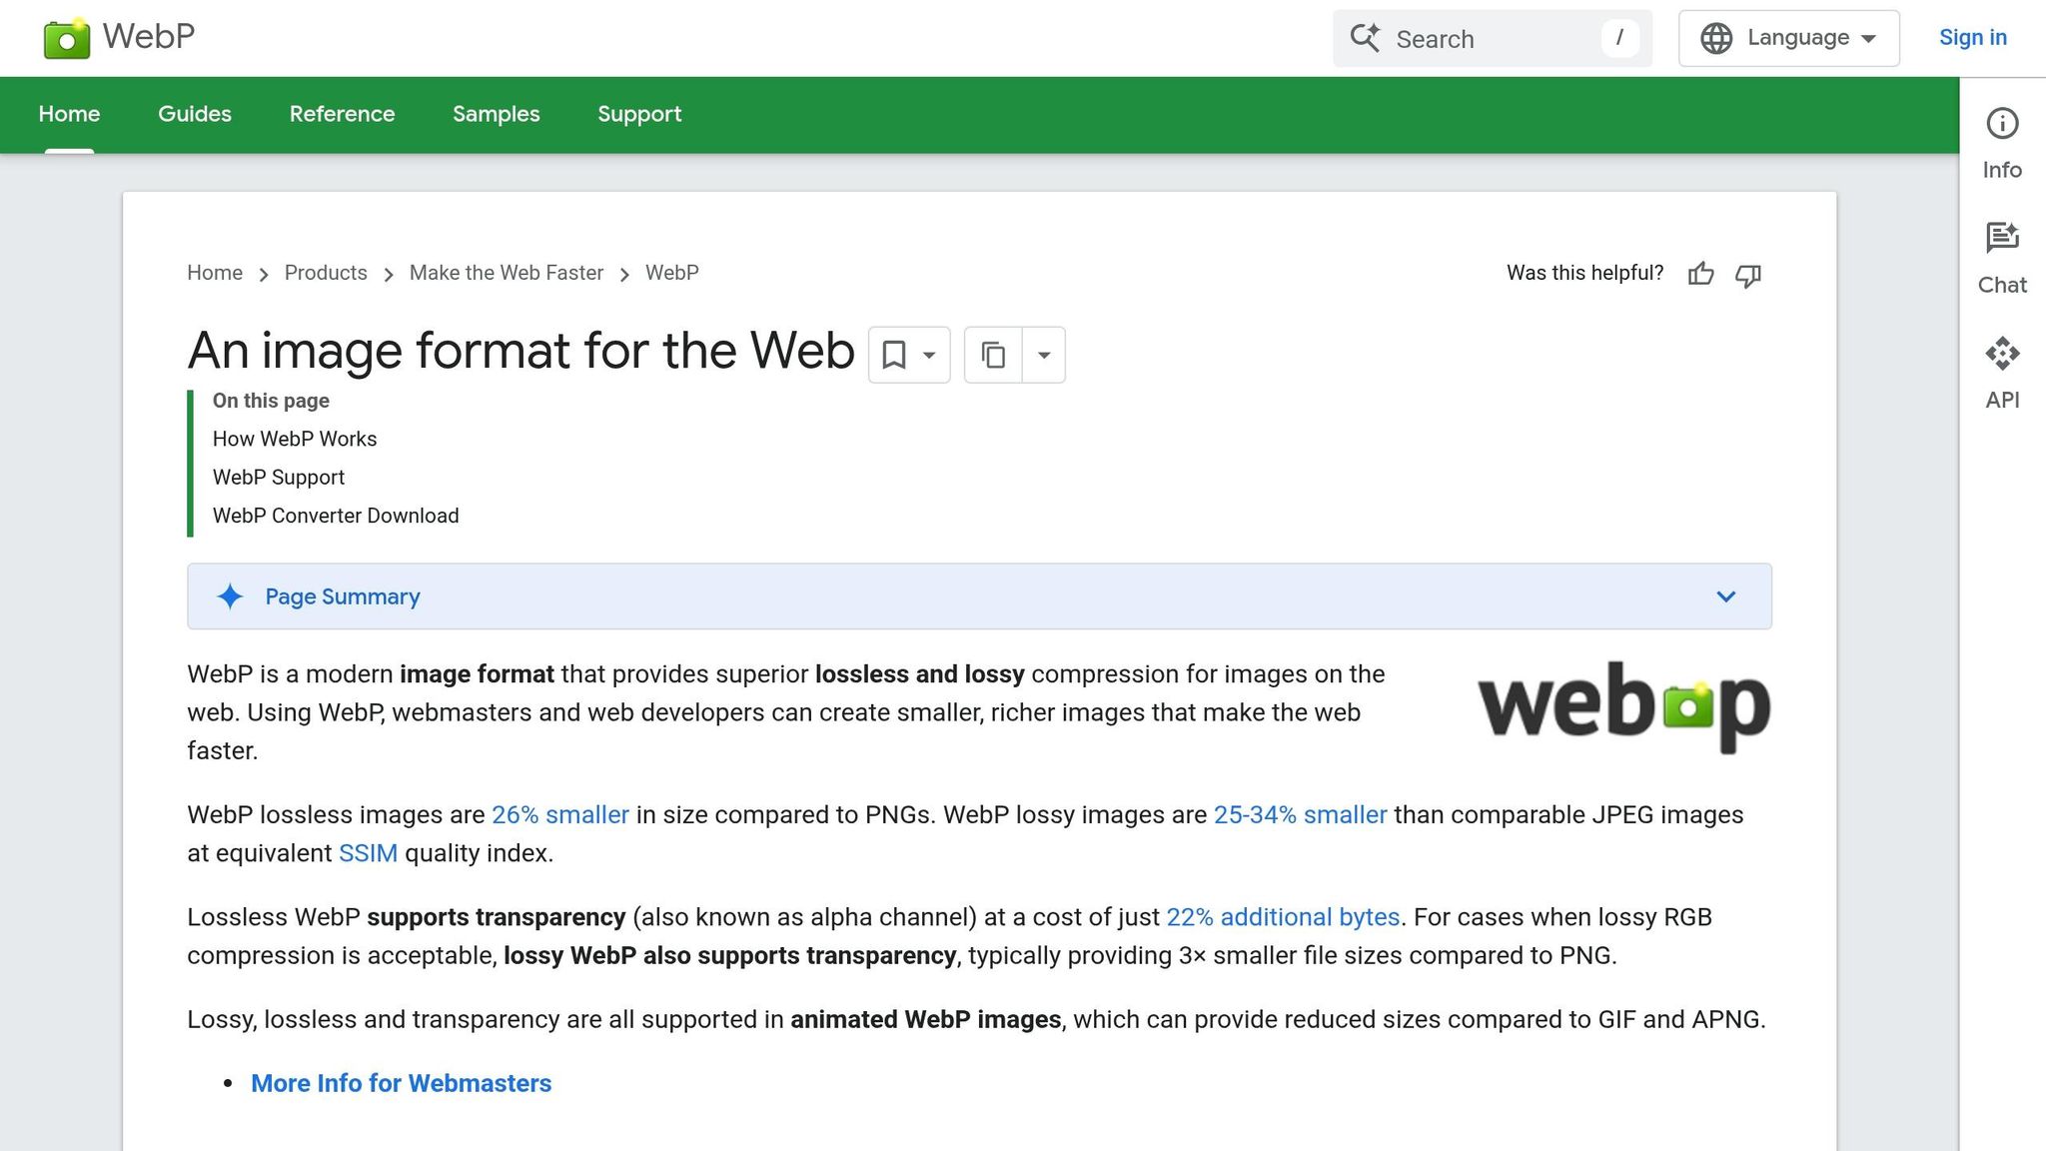2046x1151 pixels.
Task: Expand the Page Summary chevron
Action: [x=1725, y=596]
